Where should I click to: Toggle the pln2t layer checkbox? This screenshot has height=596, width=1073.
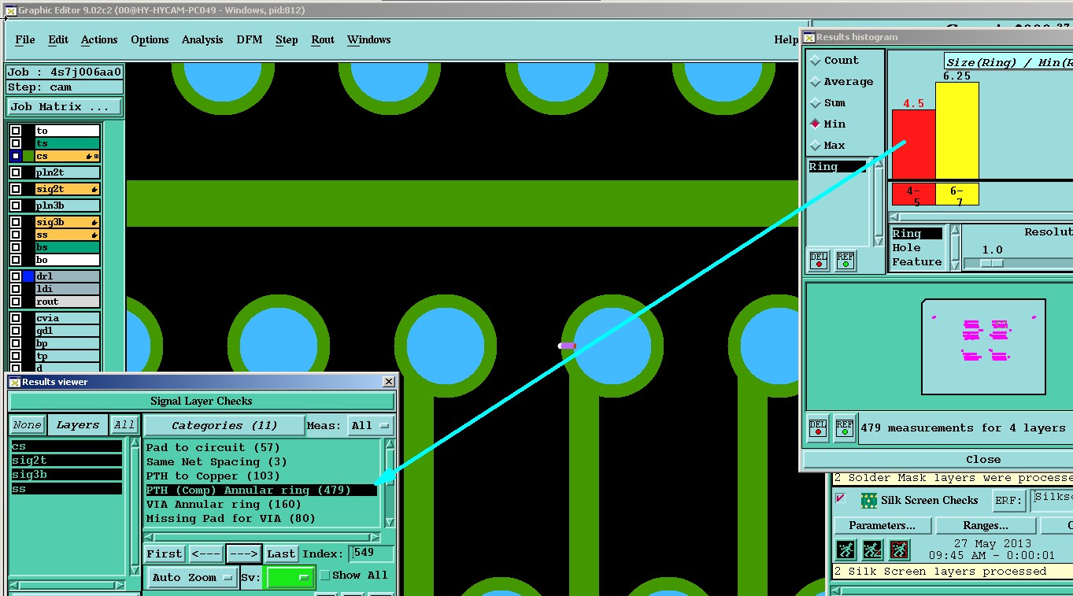[16, 172]
